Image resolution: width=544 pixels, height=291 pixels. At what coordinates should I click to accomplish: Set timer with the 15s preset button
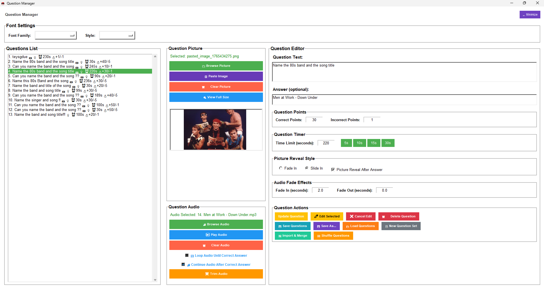click(374, 143)
